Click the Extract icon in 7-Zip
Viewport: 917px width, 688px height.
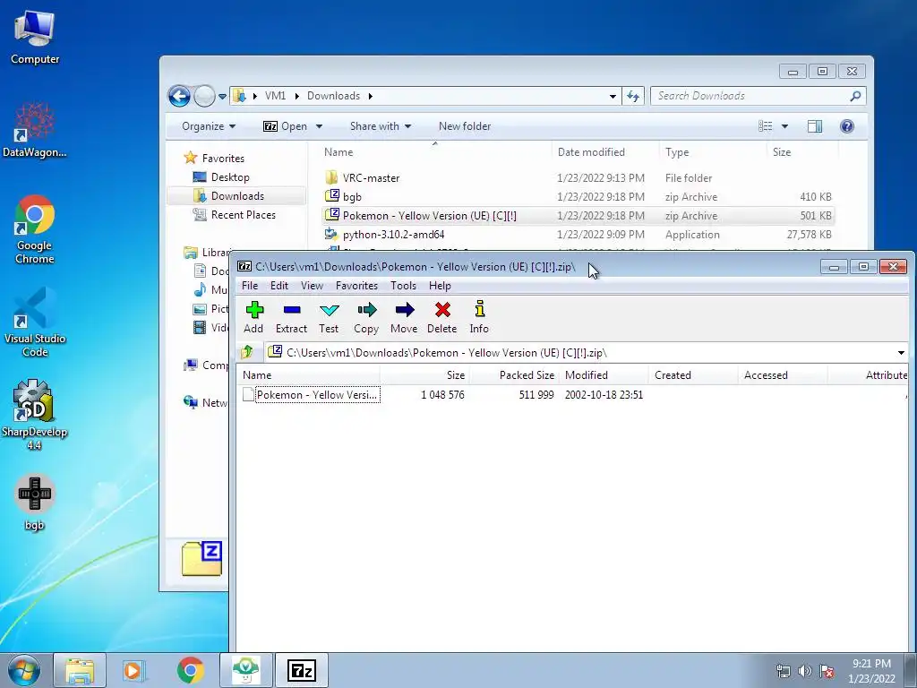[x=291, y=317]
